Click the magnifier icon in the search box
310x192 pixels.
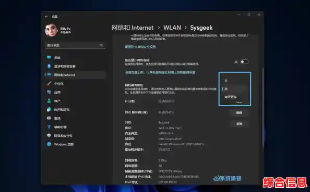101,45
